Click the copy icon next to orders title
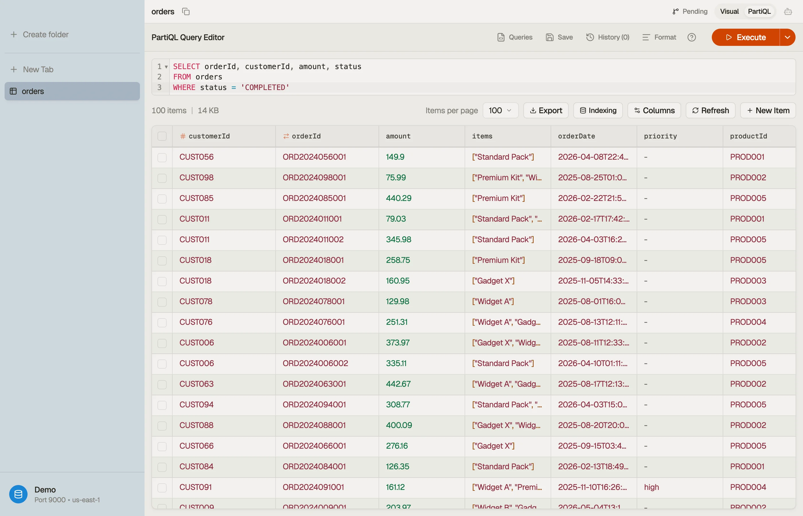This screenshot has height=516, width=803. [186, 11]
